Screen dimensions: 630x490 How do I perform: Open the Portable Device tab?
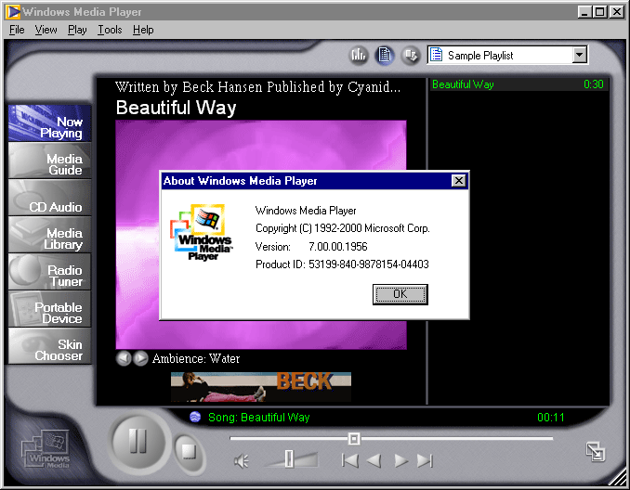pos(50,309)
